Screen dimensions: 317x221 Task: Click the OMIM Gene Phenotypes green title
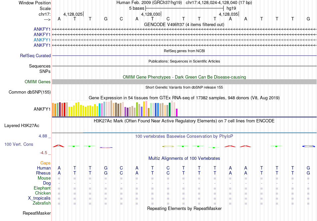pyautogui.click(x=185, y=77)
